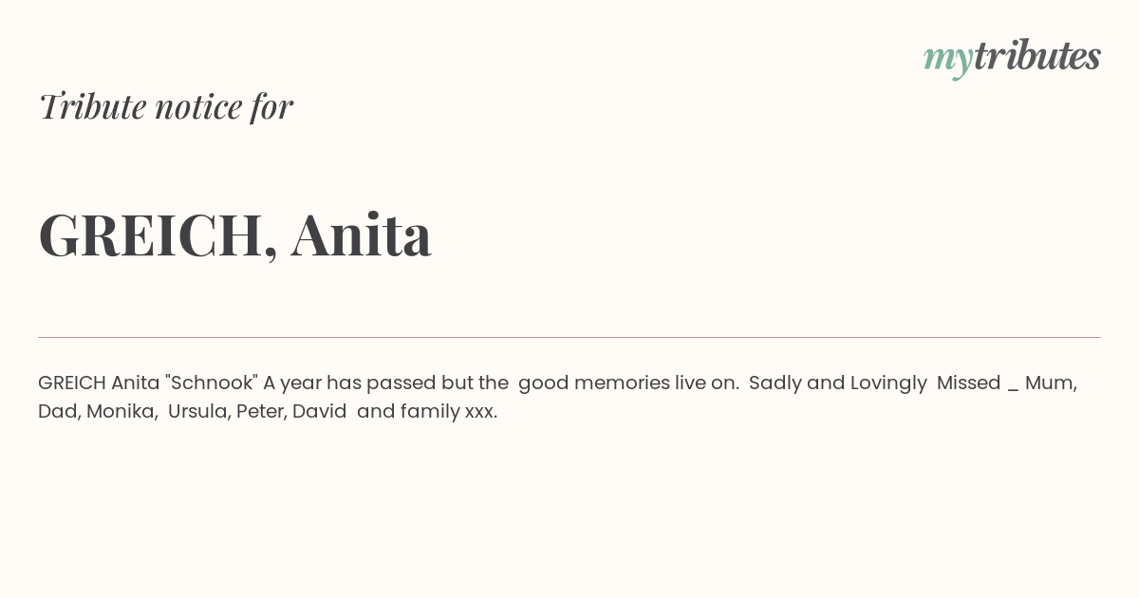Click the word "Anita" in the large title
The image size is (1139, 598).
(x=362, y=234)
